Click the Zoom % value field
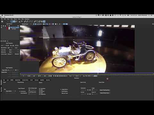 (95, 94)
